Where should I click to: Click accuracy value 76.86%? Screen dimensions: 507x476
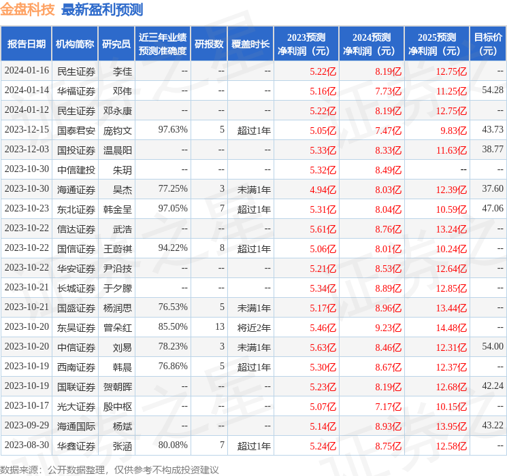tap(173, 366)
